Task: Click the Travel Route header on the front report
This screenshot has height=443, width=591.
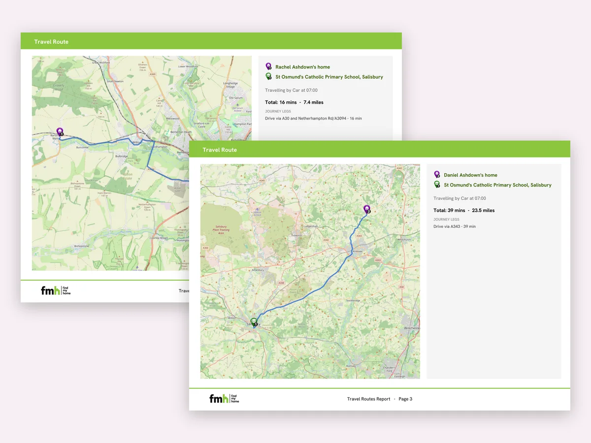Action: coord(220,150)
